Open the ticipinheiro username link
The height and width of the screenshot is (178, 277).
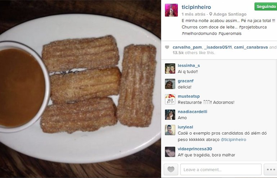coord(196,7)
